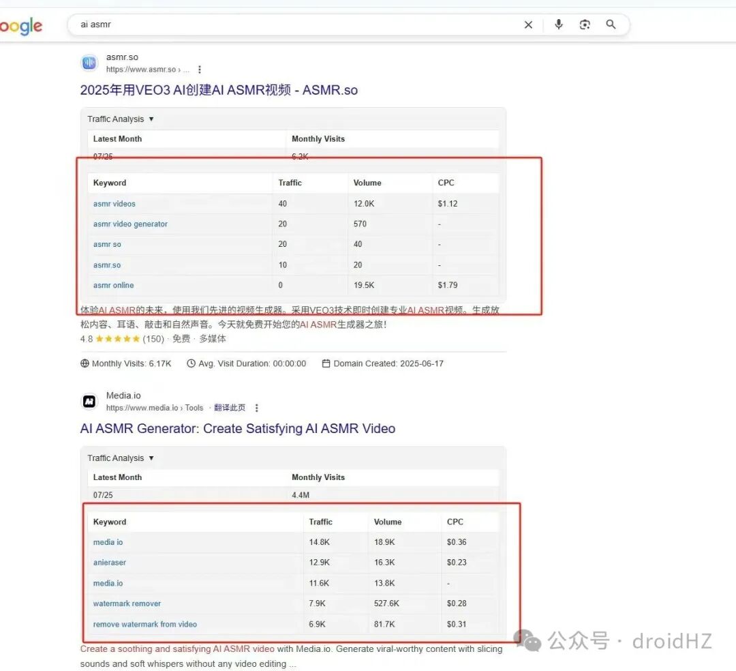Click the asmr.so site name above the URL
Image resolution: width=736 pixels, height=671 pixels.
(x=122, y=57)
